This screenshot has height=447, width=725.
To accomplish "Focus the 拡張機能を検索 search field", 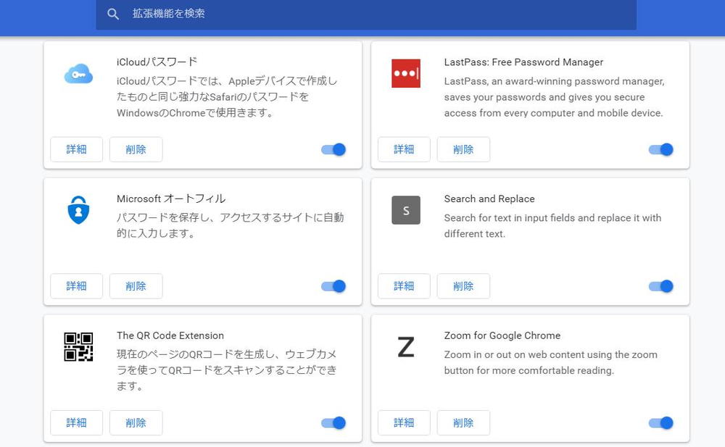I will tap(377, 14).
